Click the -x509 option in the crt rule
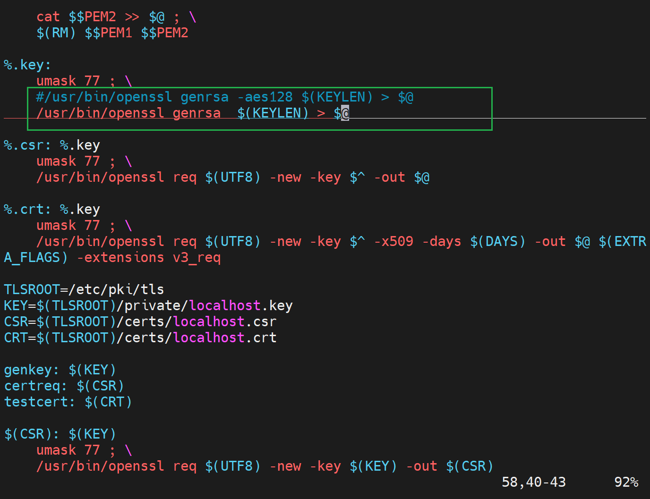The height and width of the screenshot is (499, 650). (393, 242)
